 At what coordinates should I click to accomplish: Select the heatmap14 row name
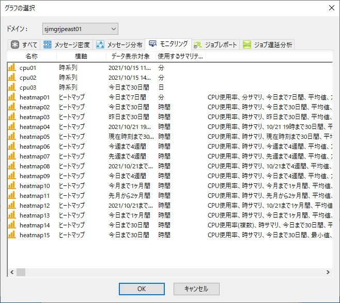pyautogui.click(x=35, y=225)
